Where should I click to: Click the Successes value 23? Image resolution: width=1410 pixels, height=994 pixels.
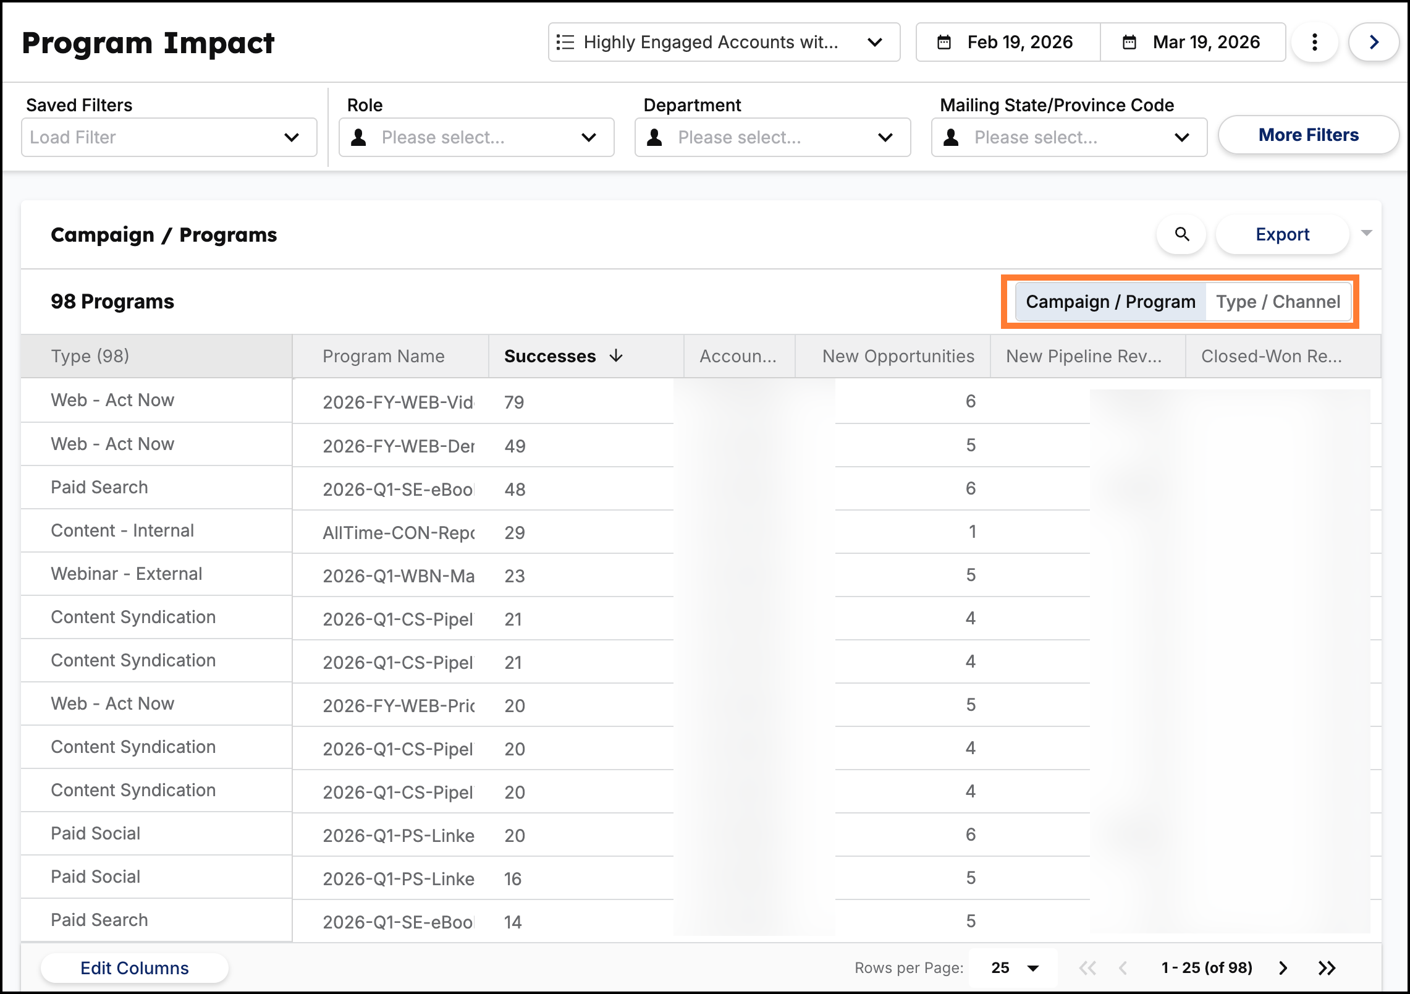(515, 576)
